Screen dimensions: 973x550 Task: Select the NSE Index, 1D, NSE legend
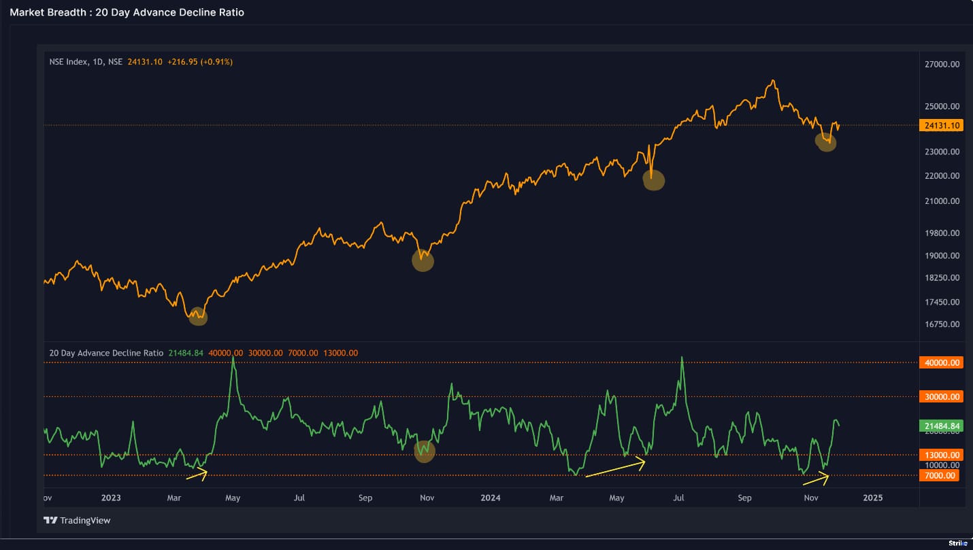point(86,62)
